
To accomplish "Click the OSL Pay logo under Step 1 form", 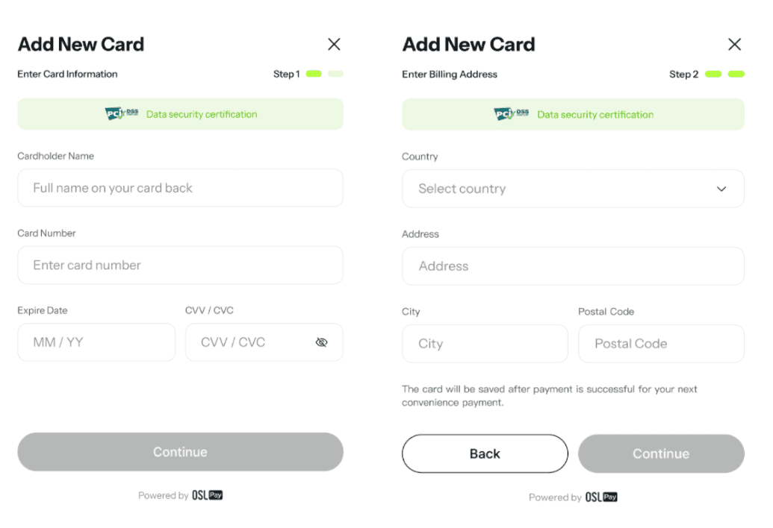I will 208,495.
